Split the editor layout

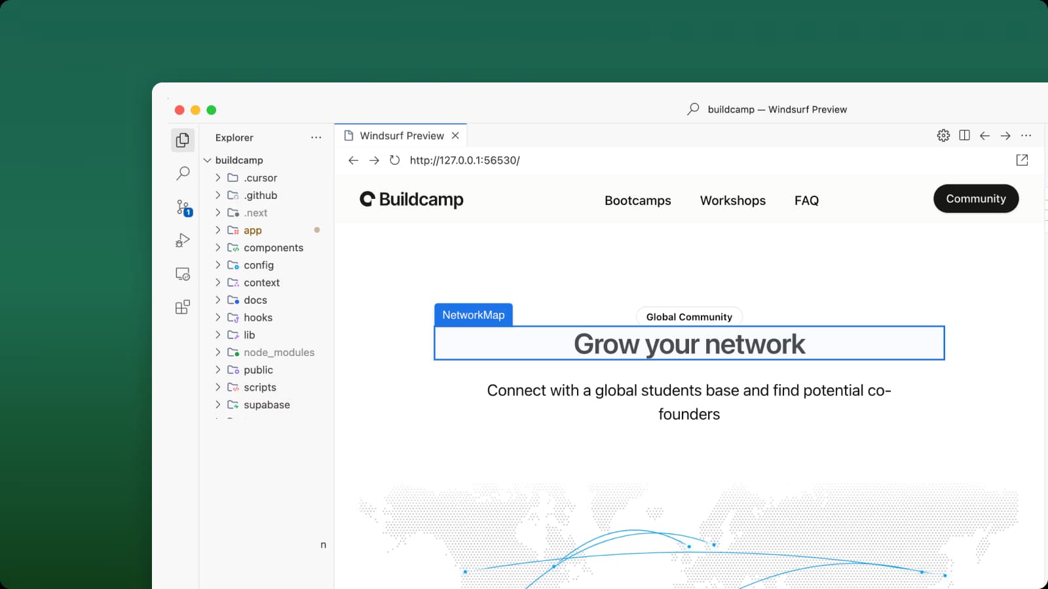pyautogui.click(x=964, y=135)
